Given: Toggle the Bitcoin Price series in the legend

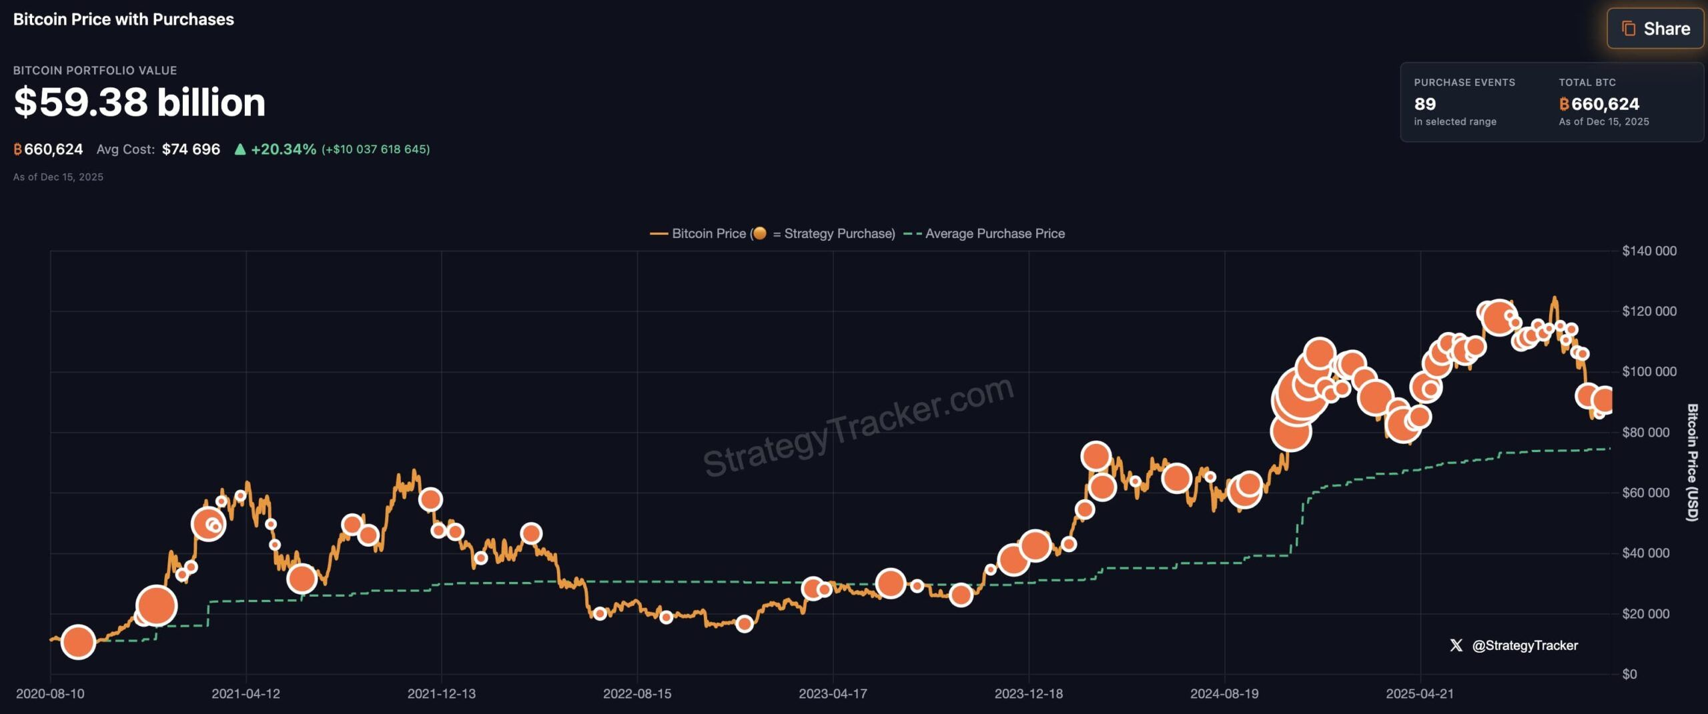Looking at the screenshot, I should coord(709,234).
